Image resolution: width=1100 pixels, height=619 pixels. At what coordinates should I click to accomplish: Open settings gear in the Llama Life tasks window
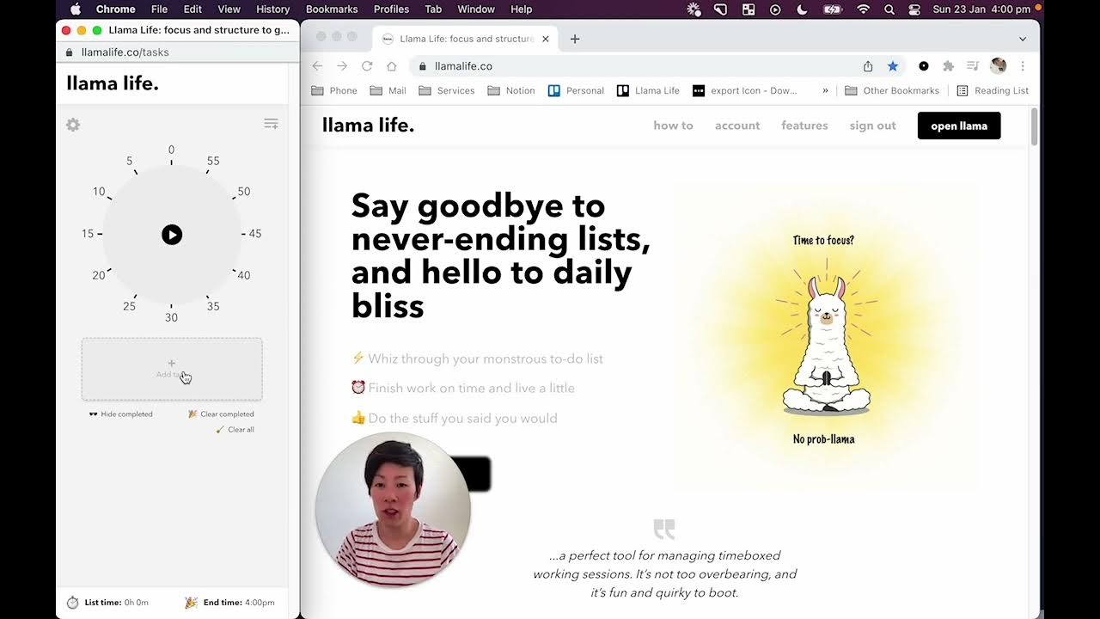tap(73, 125)
